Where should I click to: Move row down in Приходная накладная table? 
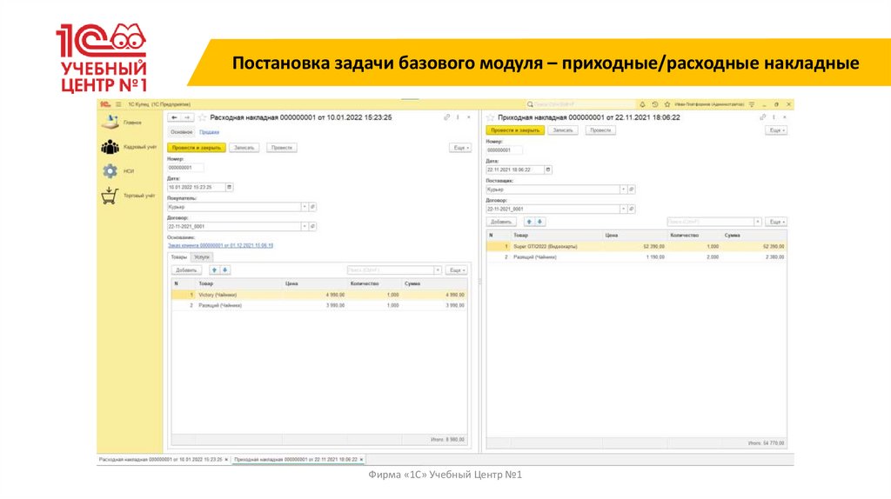pos(539,222)
